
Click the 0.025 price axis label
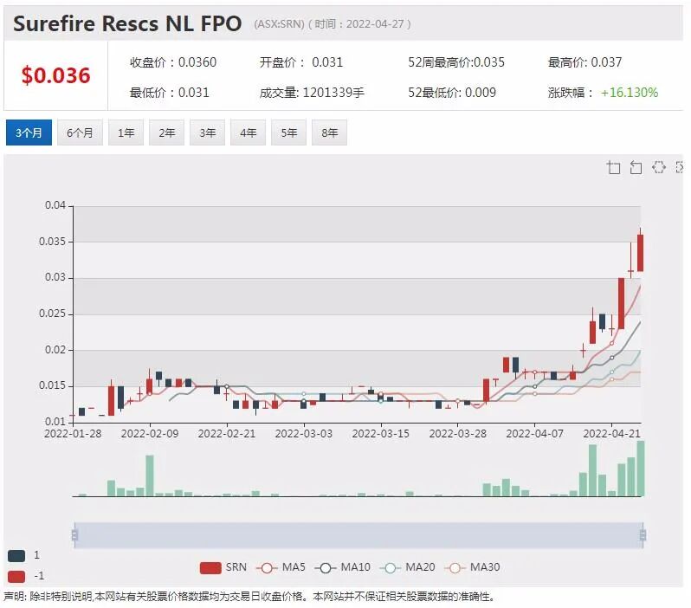coord(53,314)
